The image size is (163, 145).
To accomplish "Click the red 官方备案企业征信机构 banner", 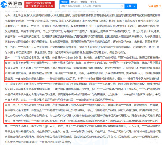I will coord(39,5).
